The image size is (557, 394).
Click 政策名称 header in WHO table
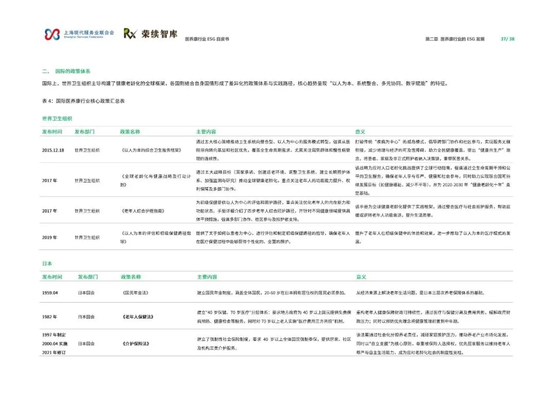[x=130, y=132]
